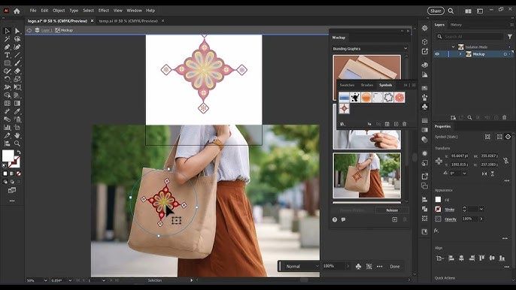Select the Column Graph tool
Screen dimensions: 516x290
7,127
